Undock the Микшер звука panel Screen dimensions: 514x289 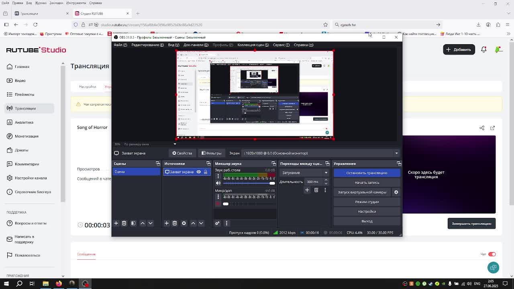[x=274, y=164]
